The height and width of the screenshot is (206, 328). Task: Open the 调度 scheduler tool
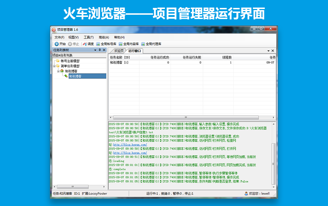point(88,44)
